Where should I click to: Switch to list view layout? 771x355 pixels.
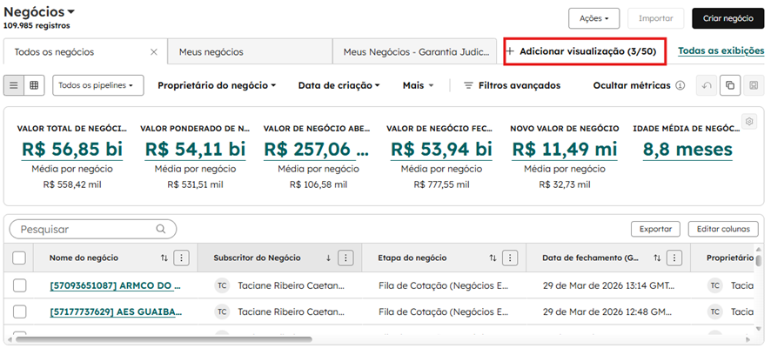[x=15, y=85]
